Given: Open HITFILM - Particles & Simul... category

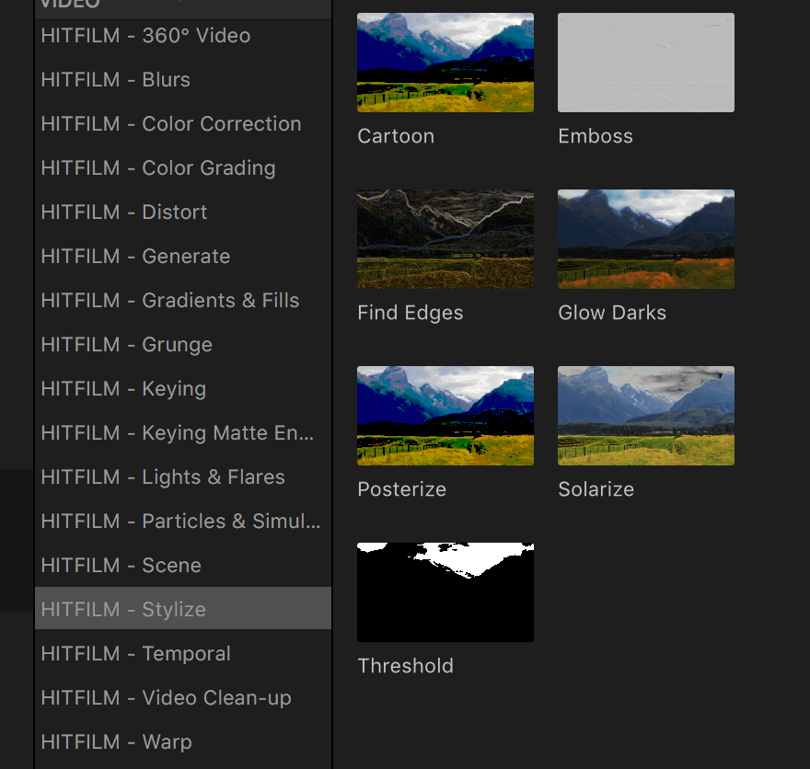Looking at the screenshot, I should coord(183,522).
